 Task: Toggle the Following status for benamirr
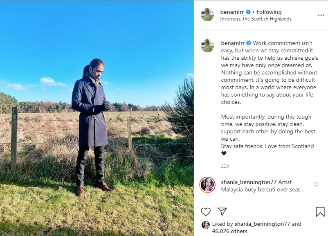(269, 12)
